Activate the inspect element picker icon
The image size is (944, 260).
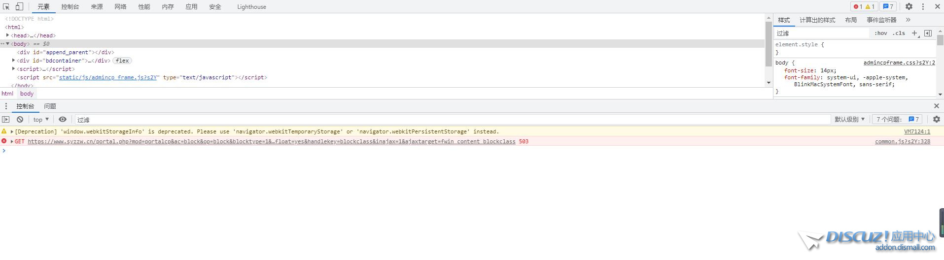tap(6, 6)
